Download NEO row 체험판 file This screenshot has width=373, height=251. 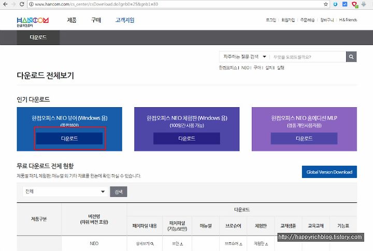(x=261, y=244)
